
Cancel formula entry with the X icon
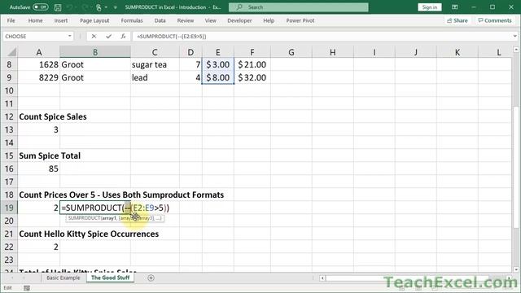(x=94, y=36)
